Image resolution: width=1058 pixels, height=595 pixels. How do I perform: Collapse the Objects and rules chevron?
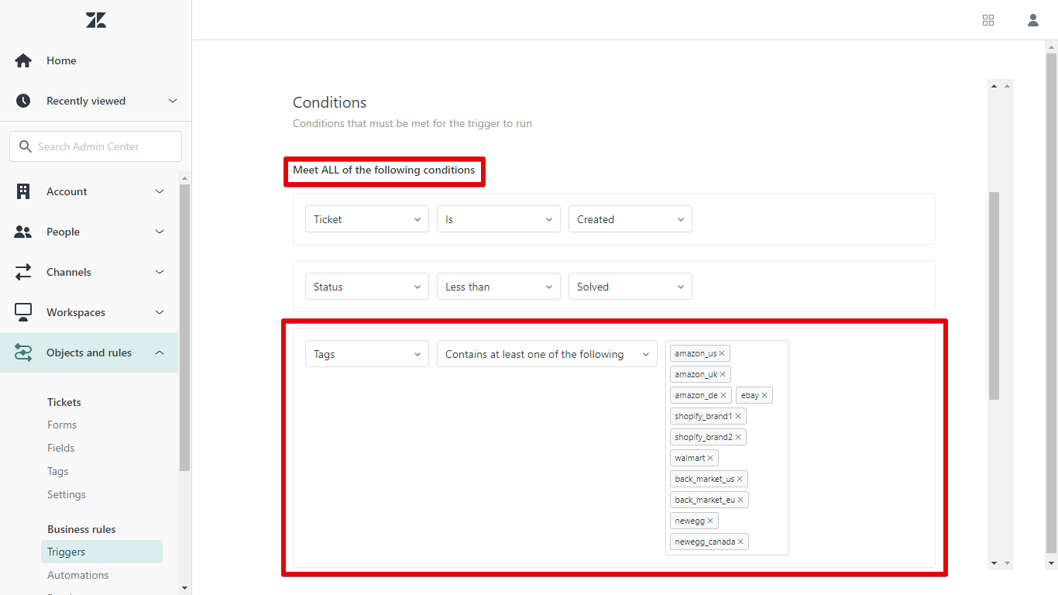pyautogui.click(x=160, y=353)
